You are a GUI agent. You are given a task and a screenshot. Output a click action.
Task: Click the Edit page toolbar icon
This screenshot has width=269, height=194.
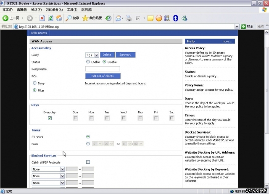(138, 18)
